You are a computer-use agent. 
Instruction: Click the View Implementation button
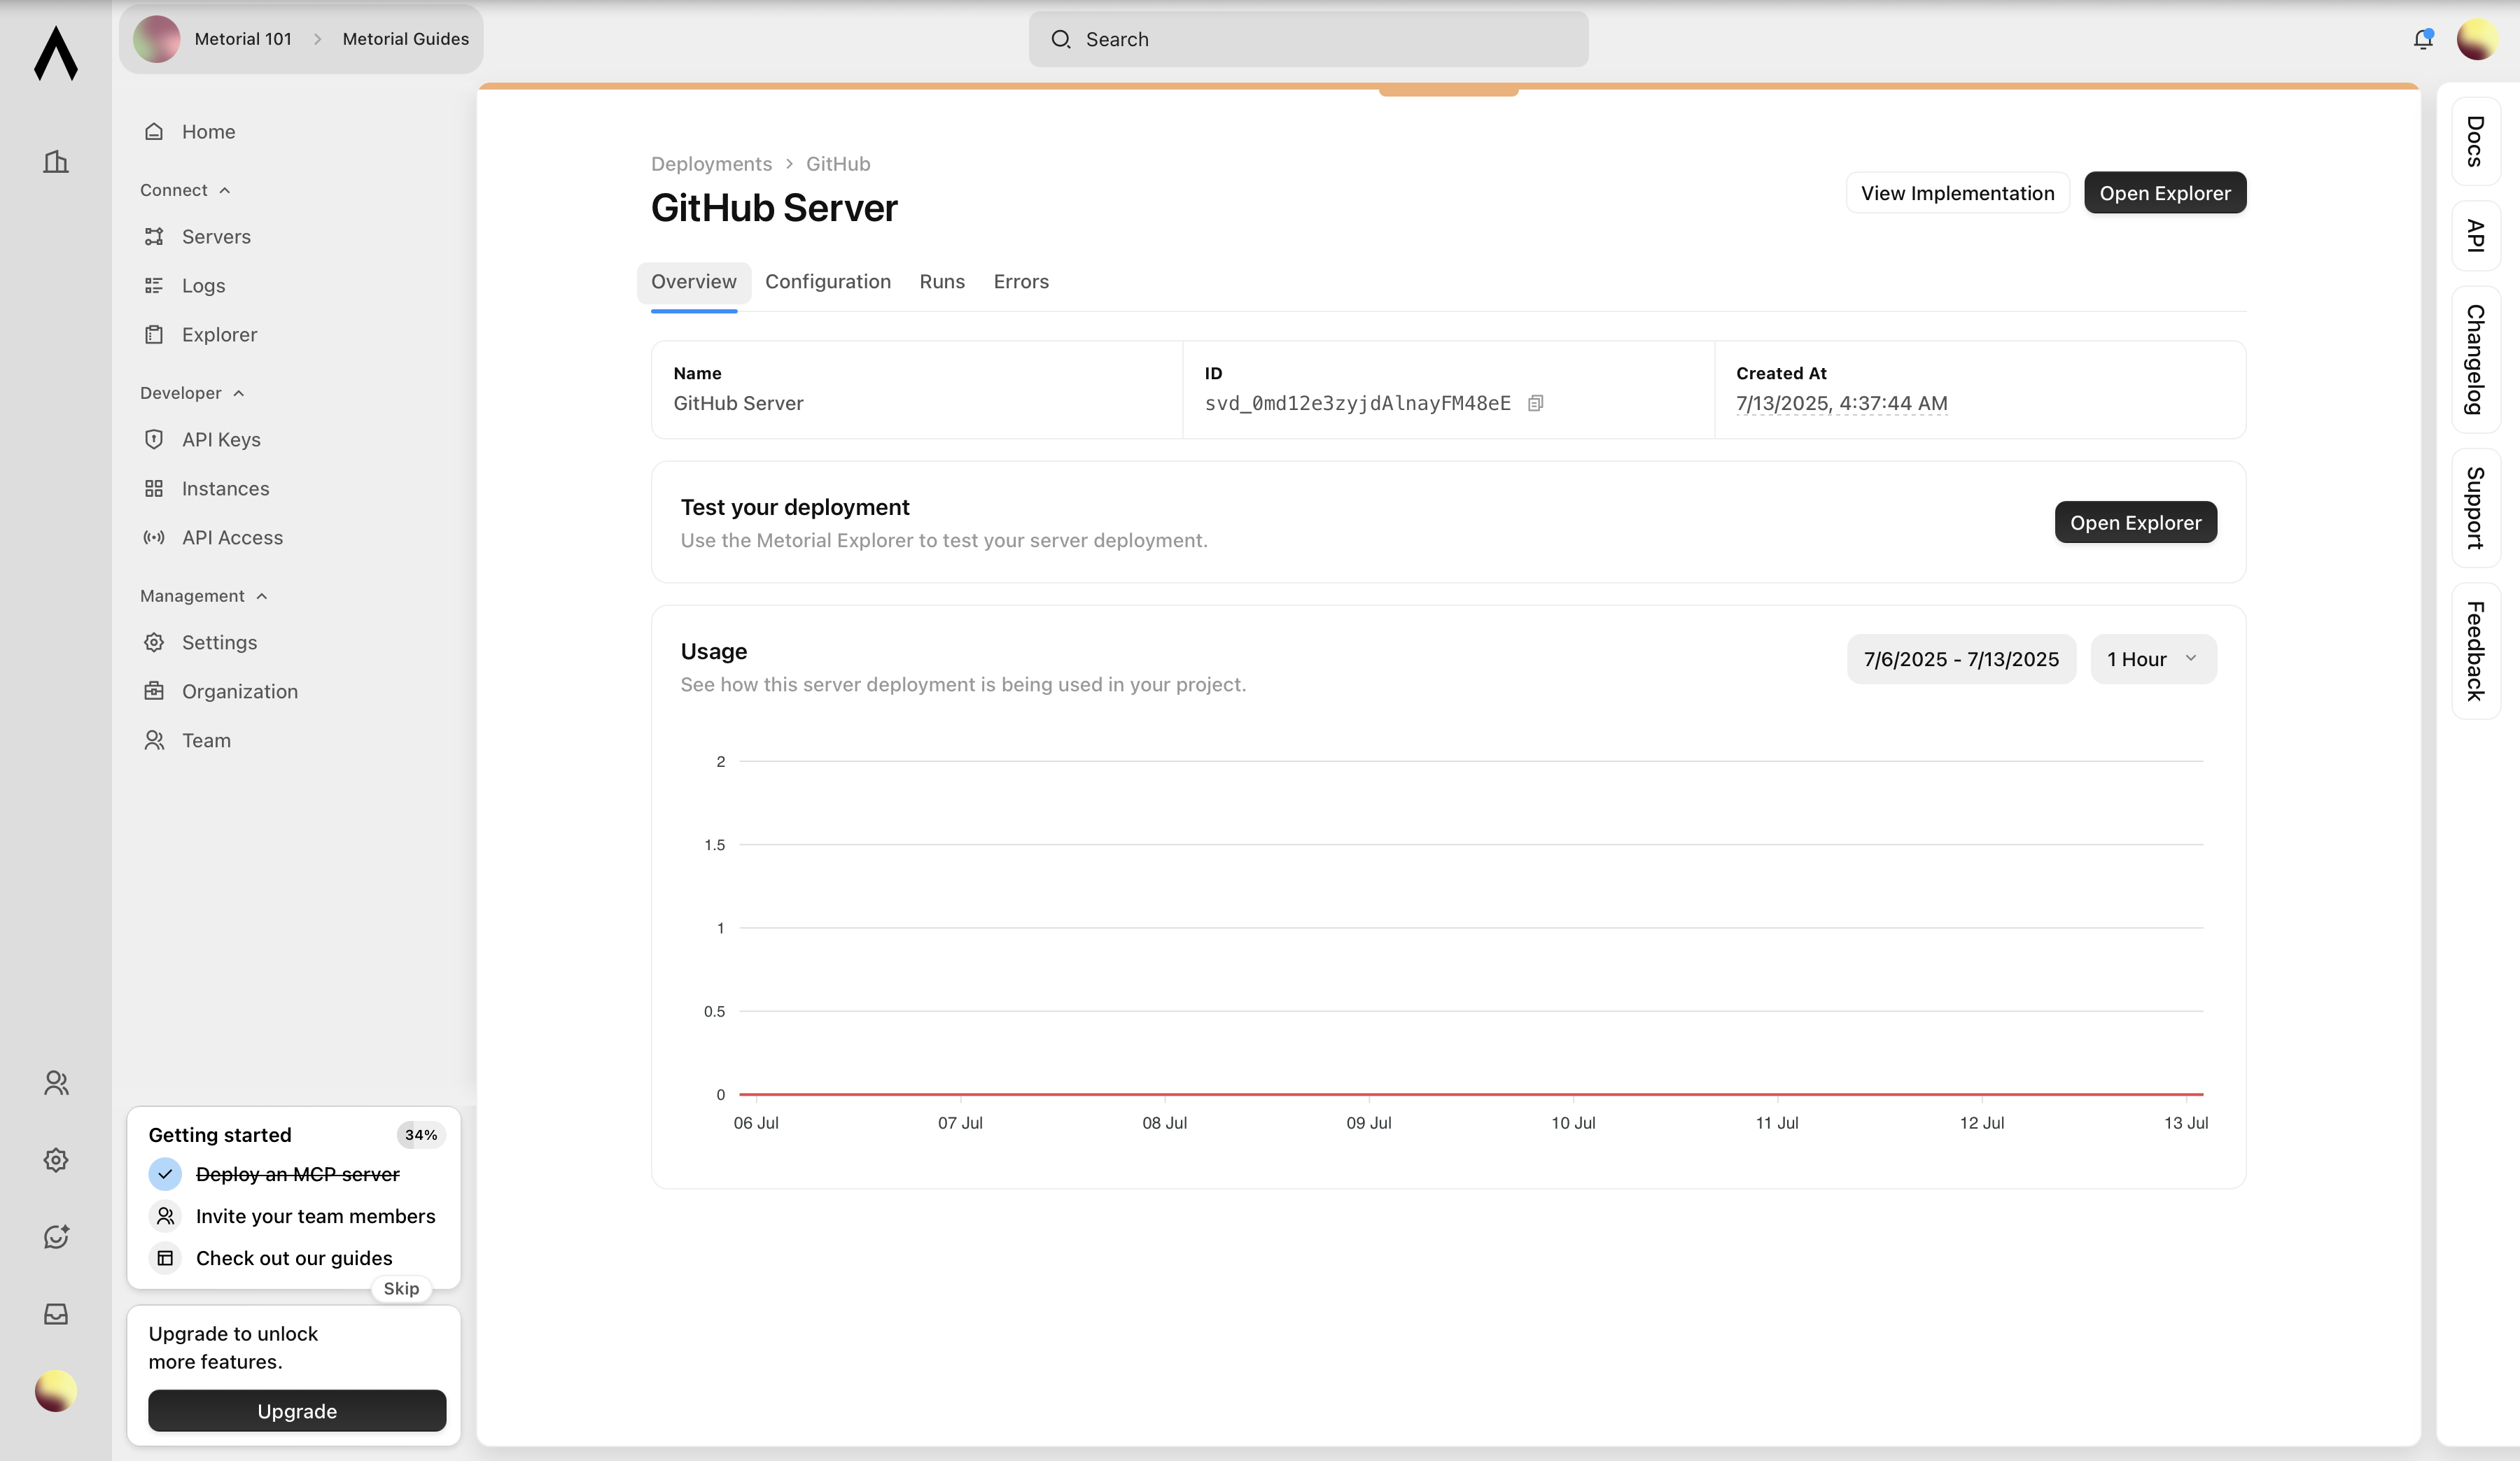(x=1957, y=192)
